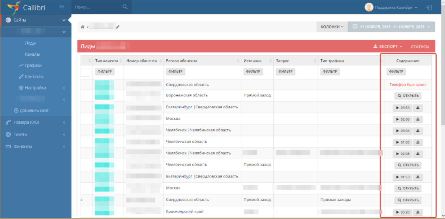Viewport: 445px width, 219px height.
Task: Click Фильтр under Запрос
Action: [285, 72]
